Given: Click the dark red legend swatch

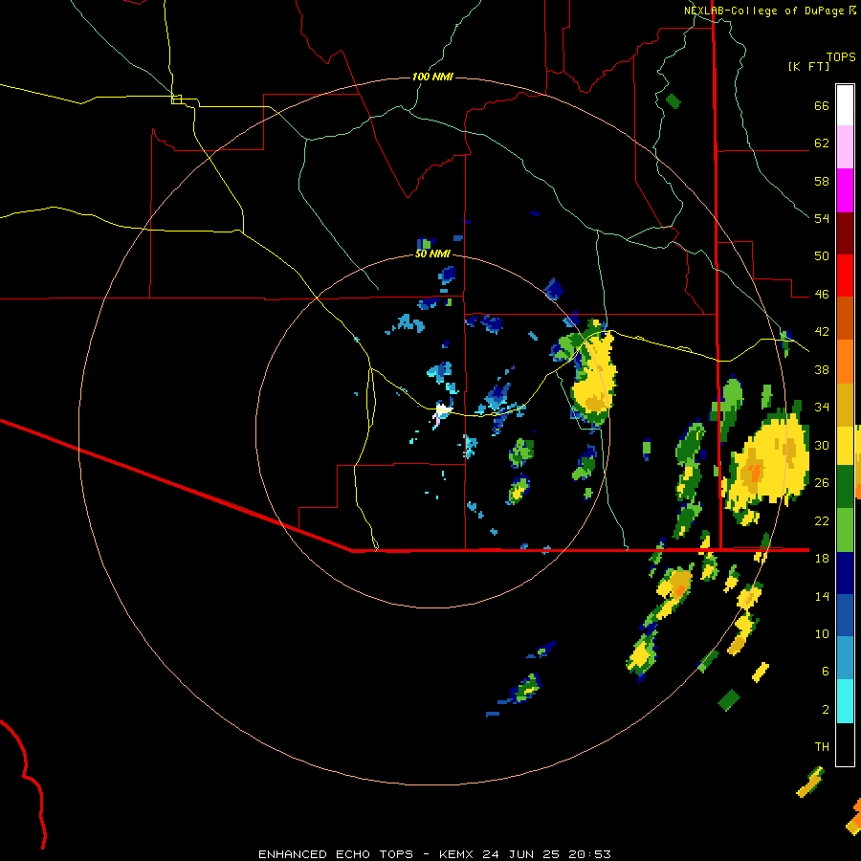Looking at the screenshot, I should 845,233.
